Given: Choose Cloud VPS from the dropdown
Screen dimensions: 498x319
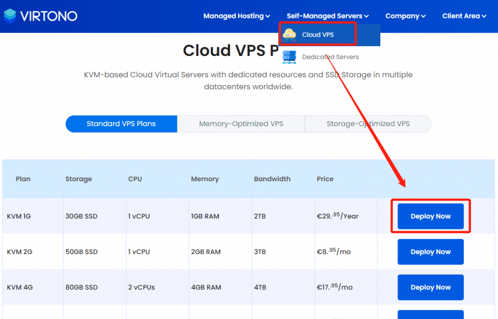Looking at the screenshot, I should click(330, 35).
